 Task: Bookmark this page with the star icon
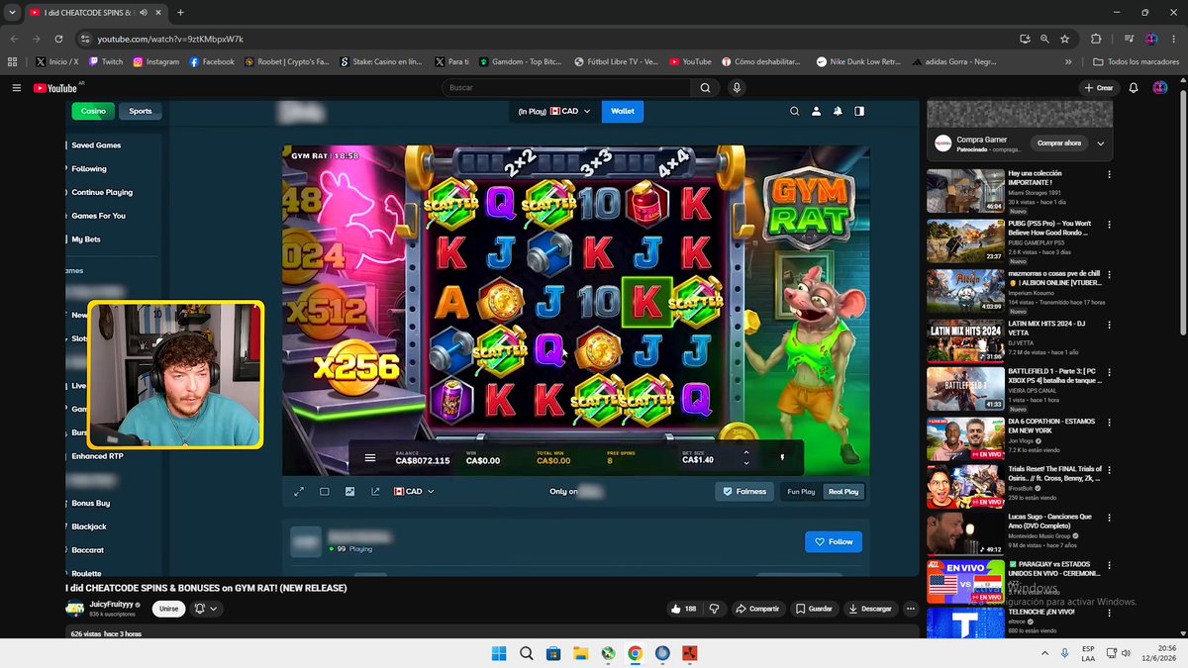coord(1065,39)
